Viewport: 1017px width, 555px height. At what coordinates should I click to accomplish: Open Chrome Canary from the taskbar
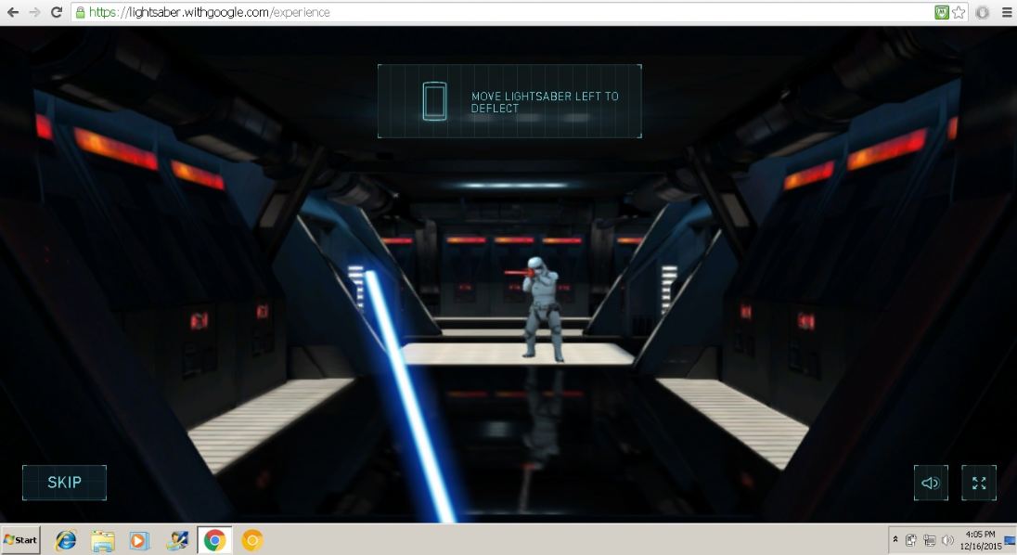click(x=252, y=540)
